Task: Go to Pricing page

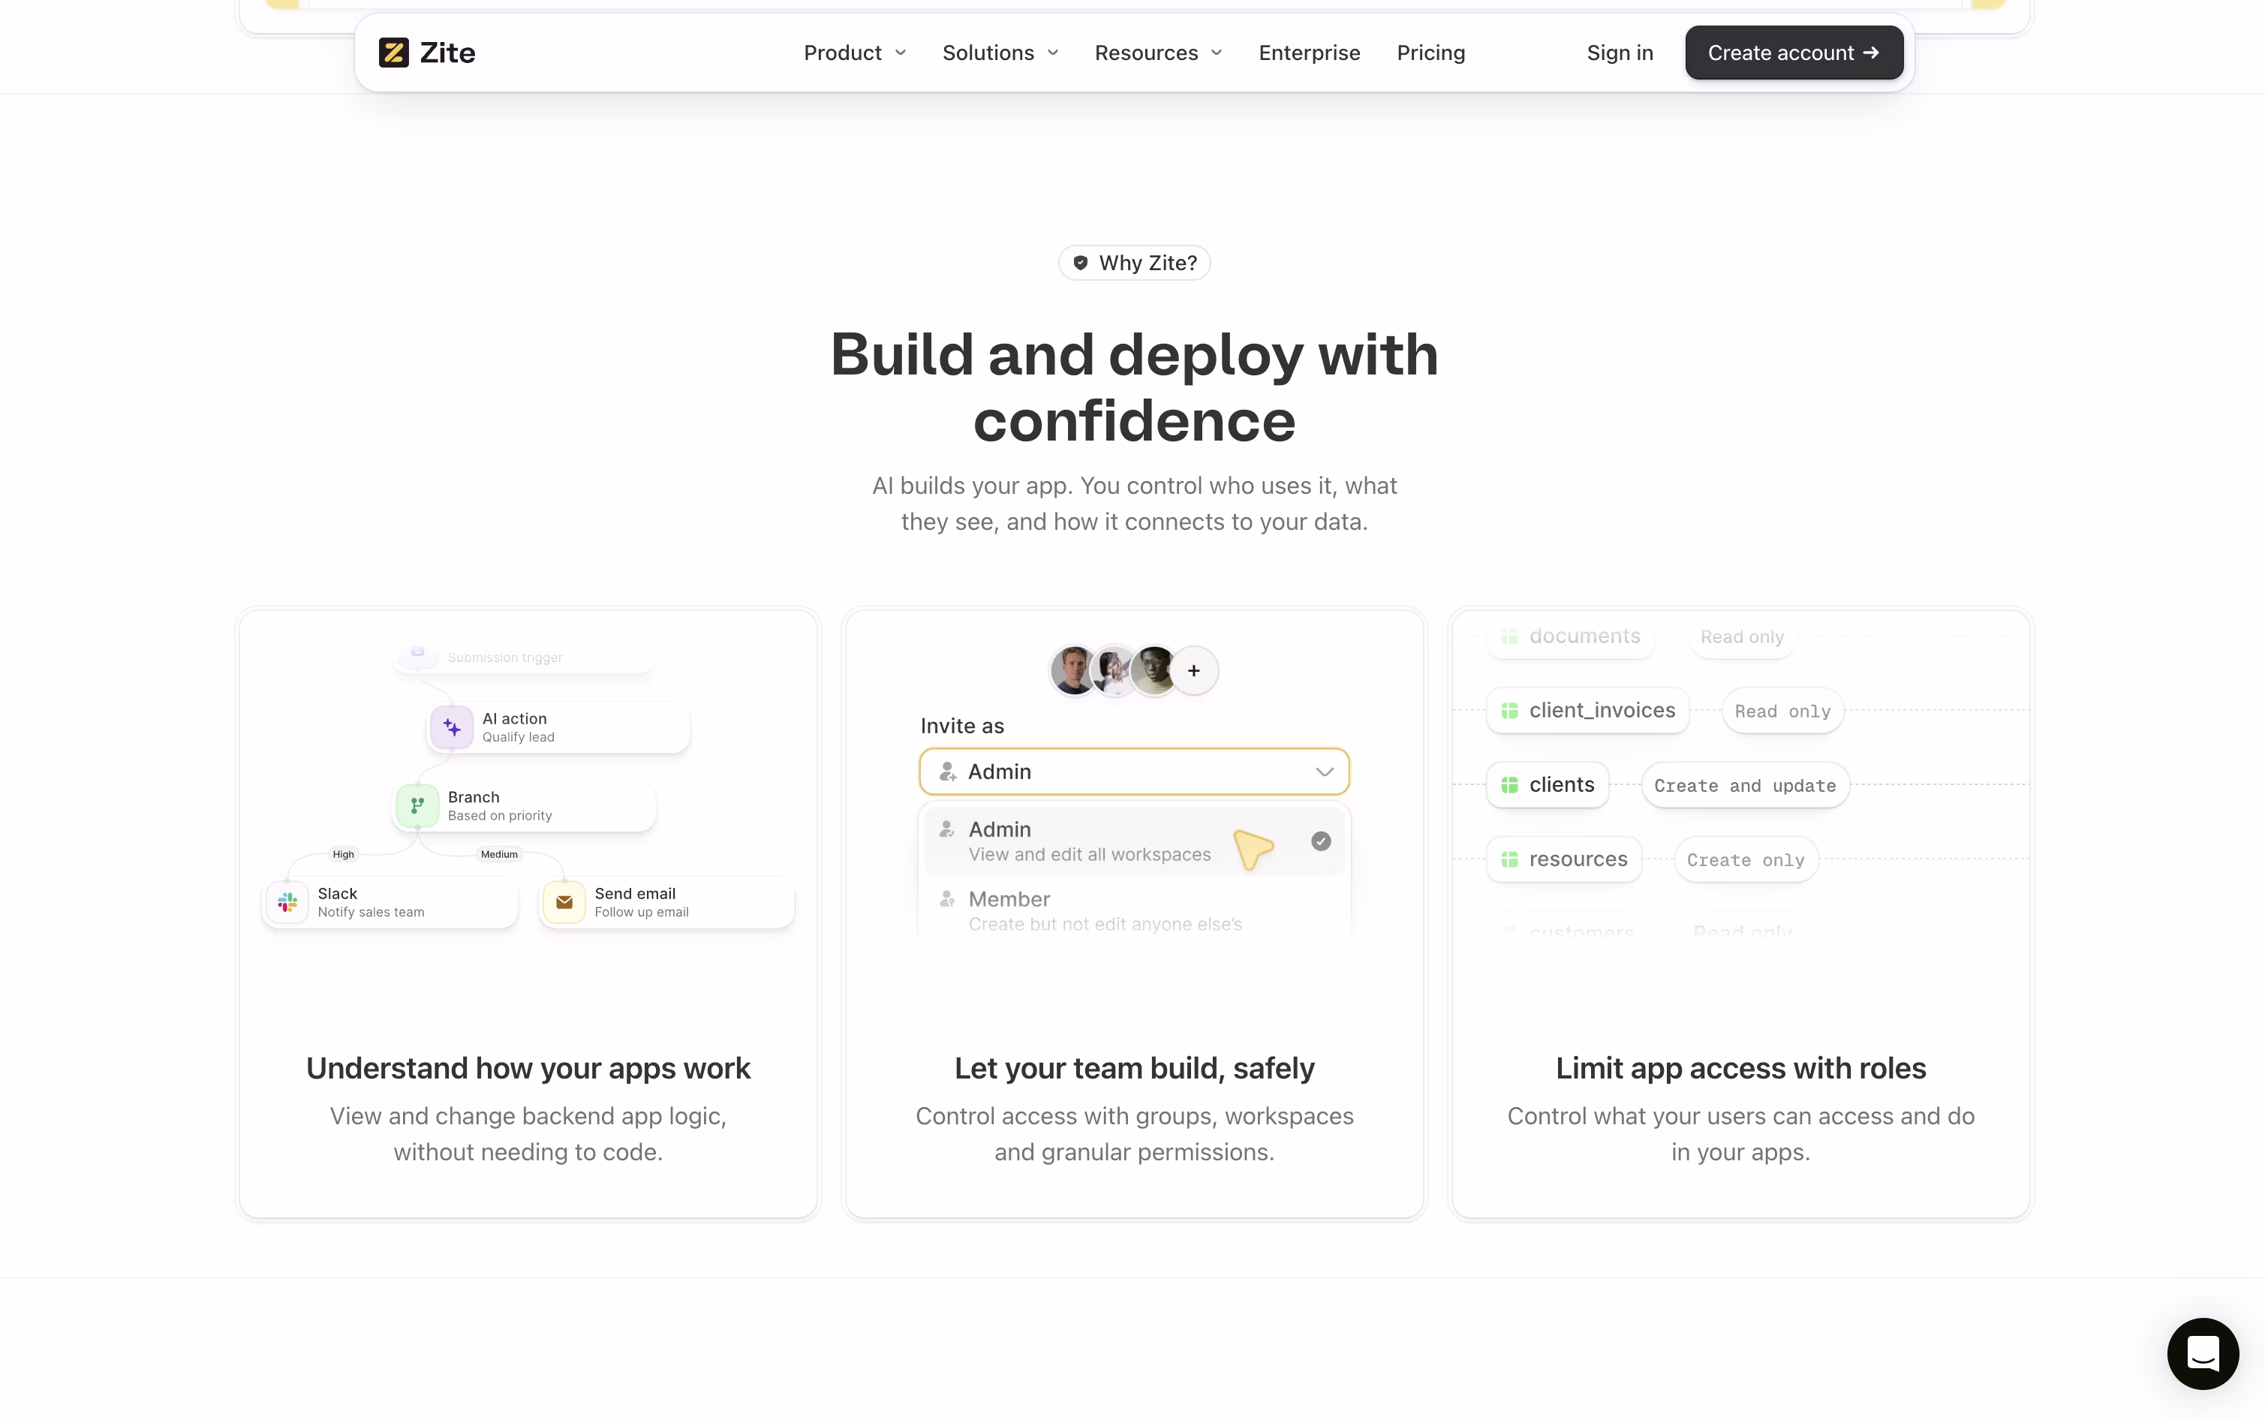Action: coord(1430,53)
